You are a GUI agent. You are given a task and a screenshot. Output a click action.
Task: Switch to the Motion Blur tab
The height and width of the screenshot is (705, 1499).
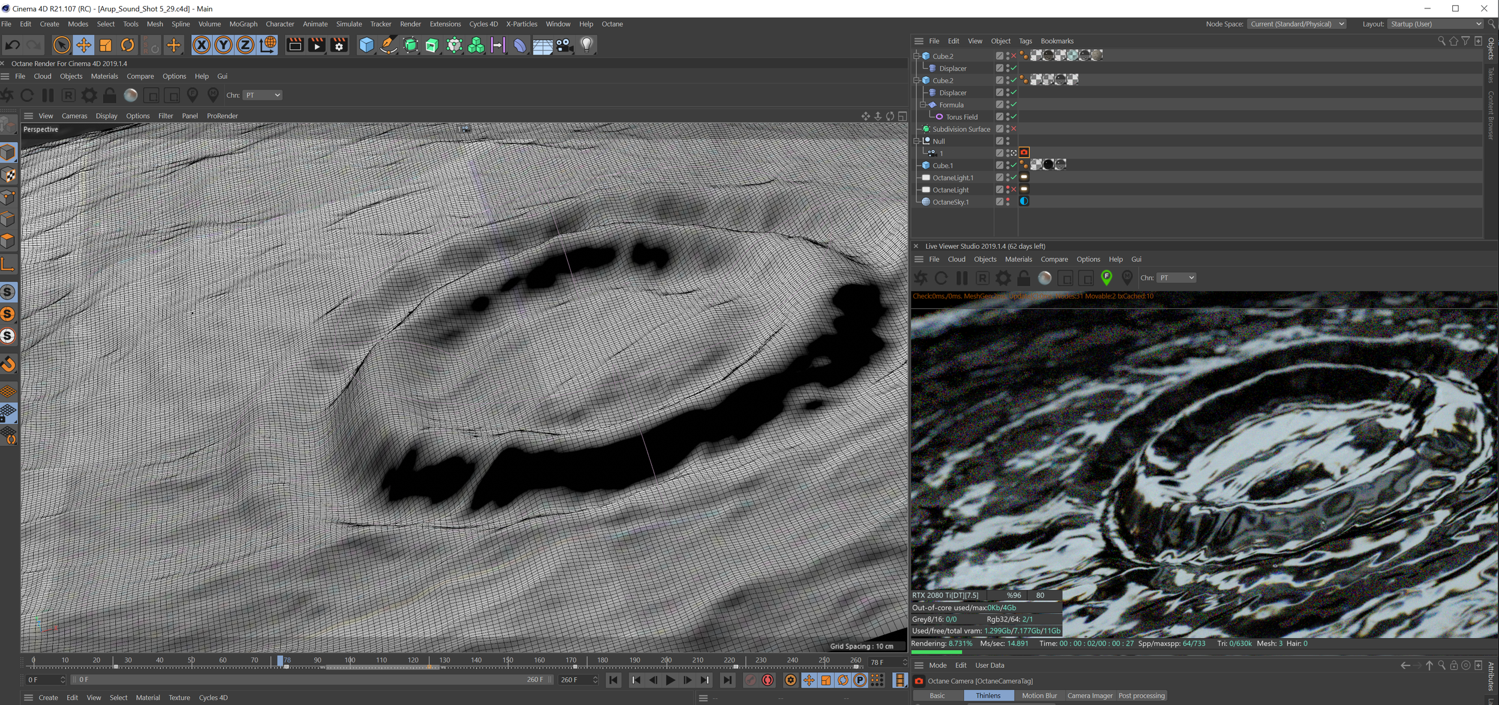pyautogui.click(x=1039, y=695)
